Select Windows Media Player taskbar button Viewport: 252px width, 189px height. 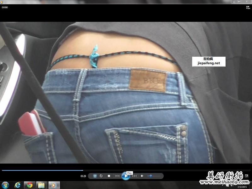pyautogui.click(x=54, y=185)
